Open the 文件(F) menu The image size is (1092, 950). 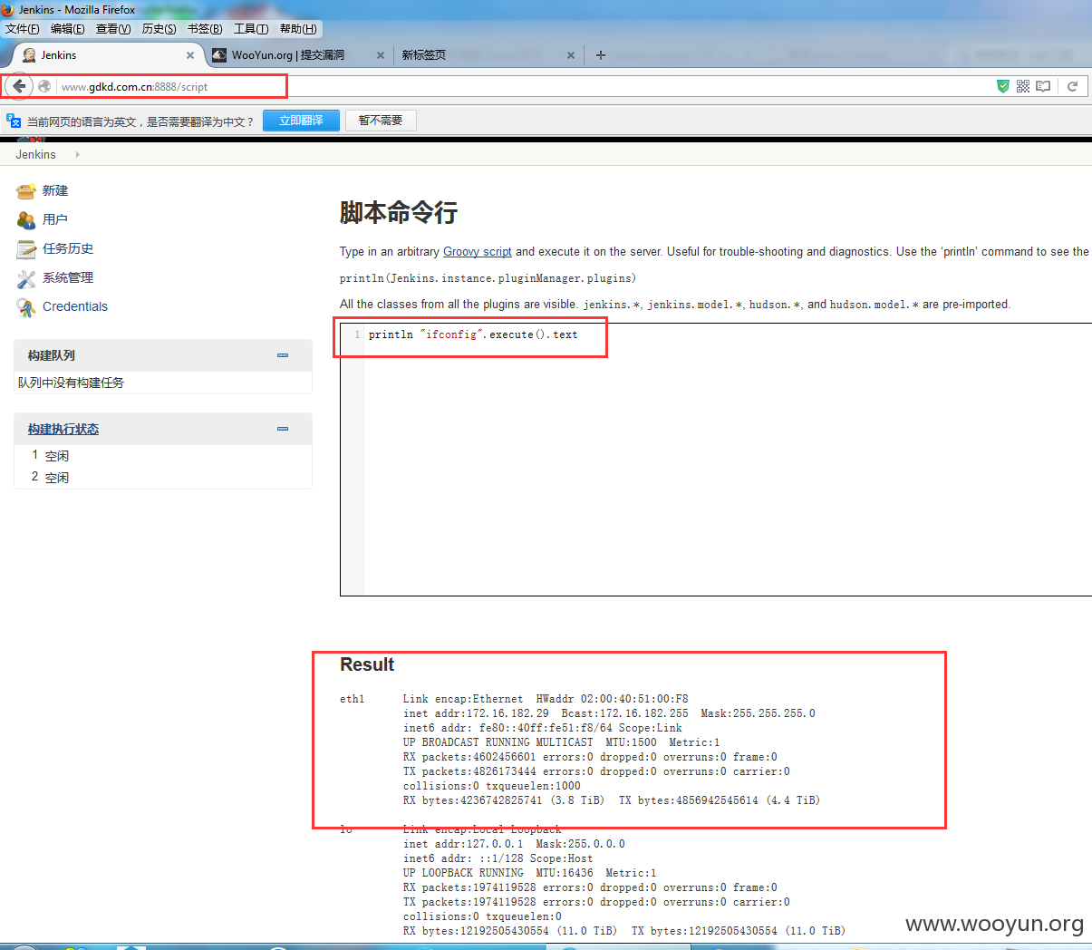tap(22, 29)
